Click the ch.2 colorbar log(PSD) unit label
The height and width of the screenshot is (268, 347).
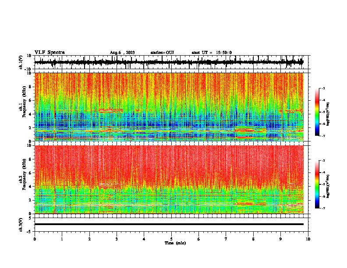click(x=328, y=186)
